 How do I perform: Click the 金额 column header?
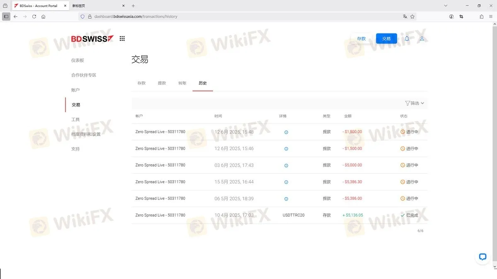(348, 116)
